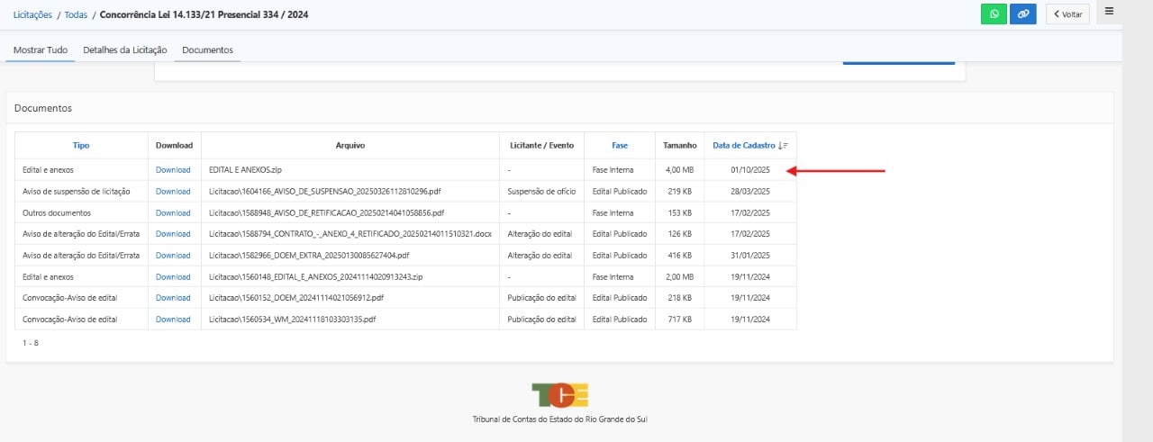
Task: Select the Documentos tab
Action: [x=207, y=50]
